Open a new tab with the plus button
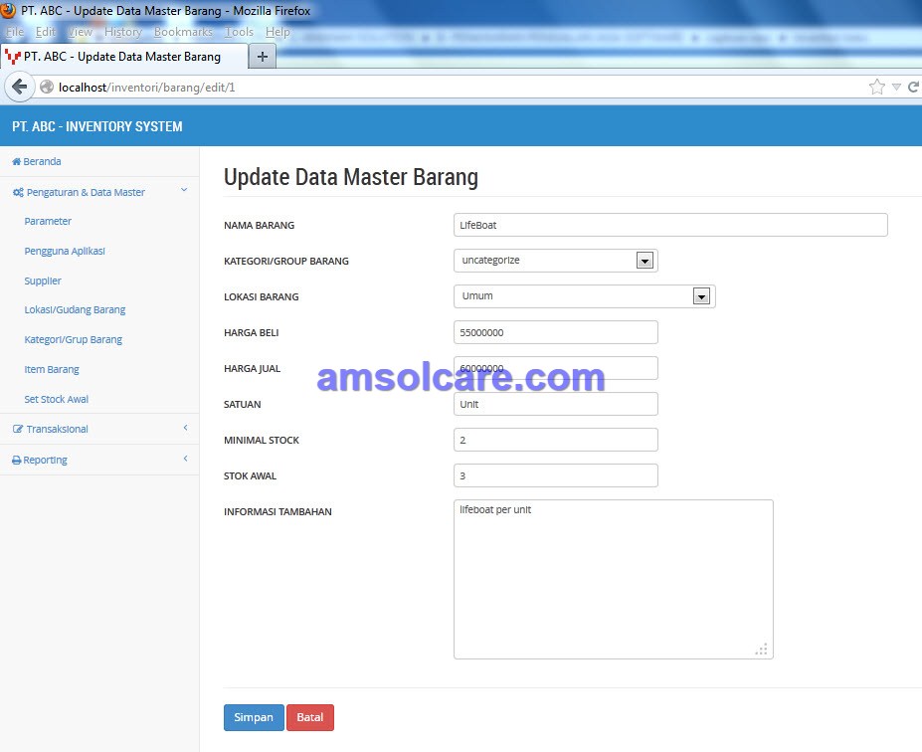The image size is (922, 752). (x=263, y=57)
